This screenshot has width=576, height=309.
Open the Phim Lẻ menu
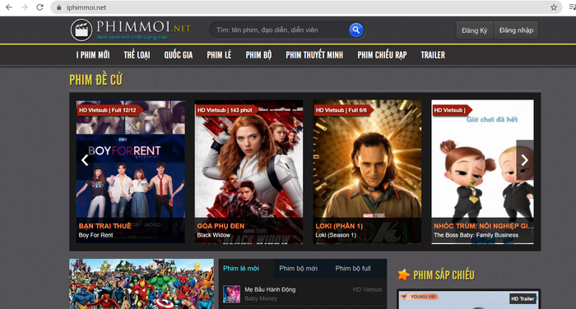[x=219, y=55]
